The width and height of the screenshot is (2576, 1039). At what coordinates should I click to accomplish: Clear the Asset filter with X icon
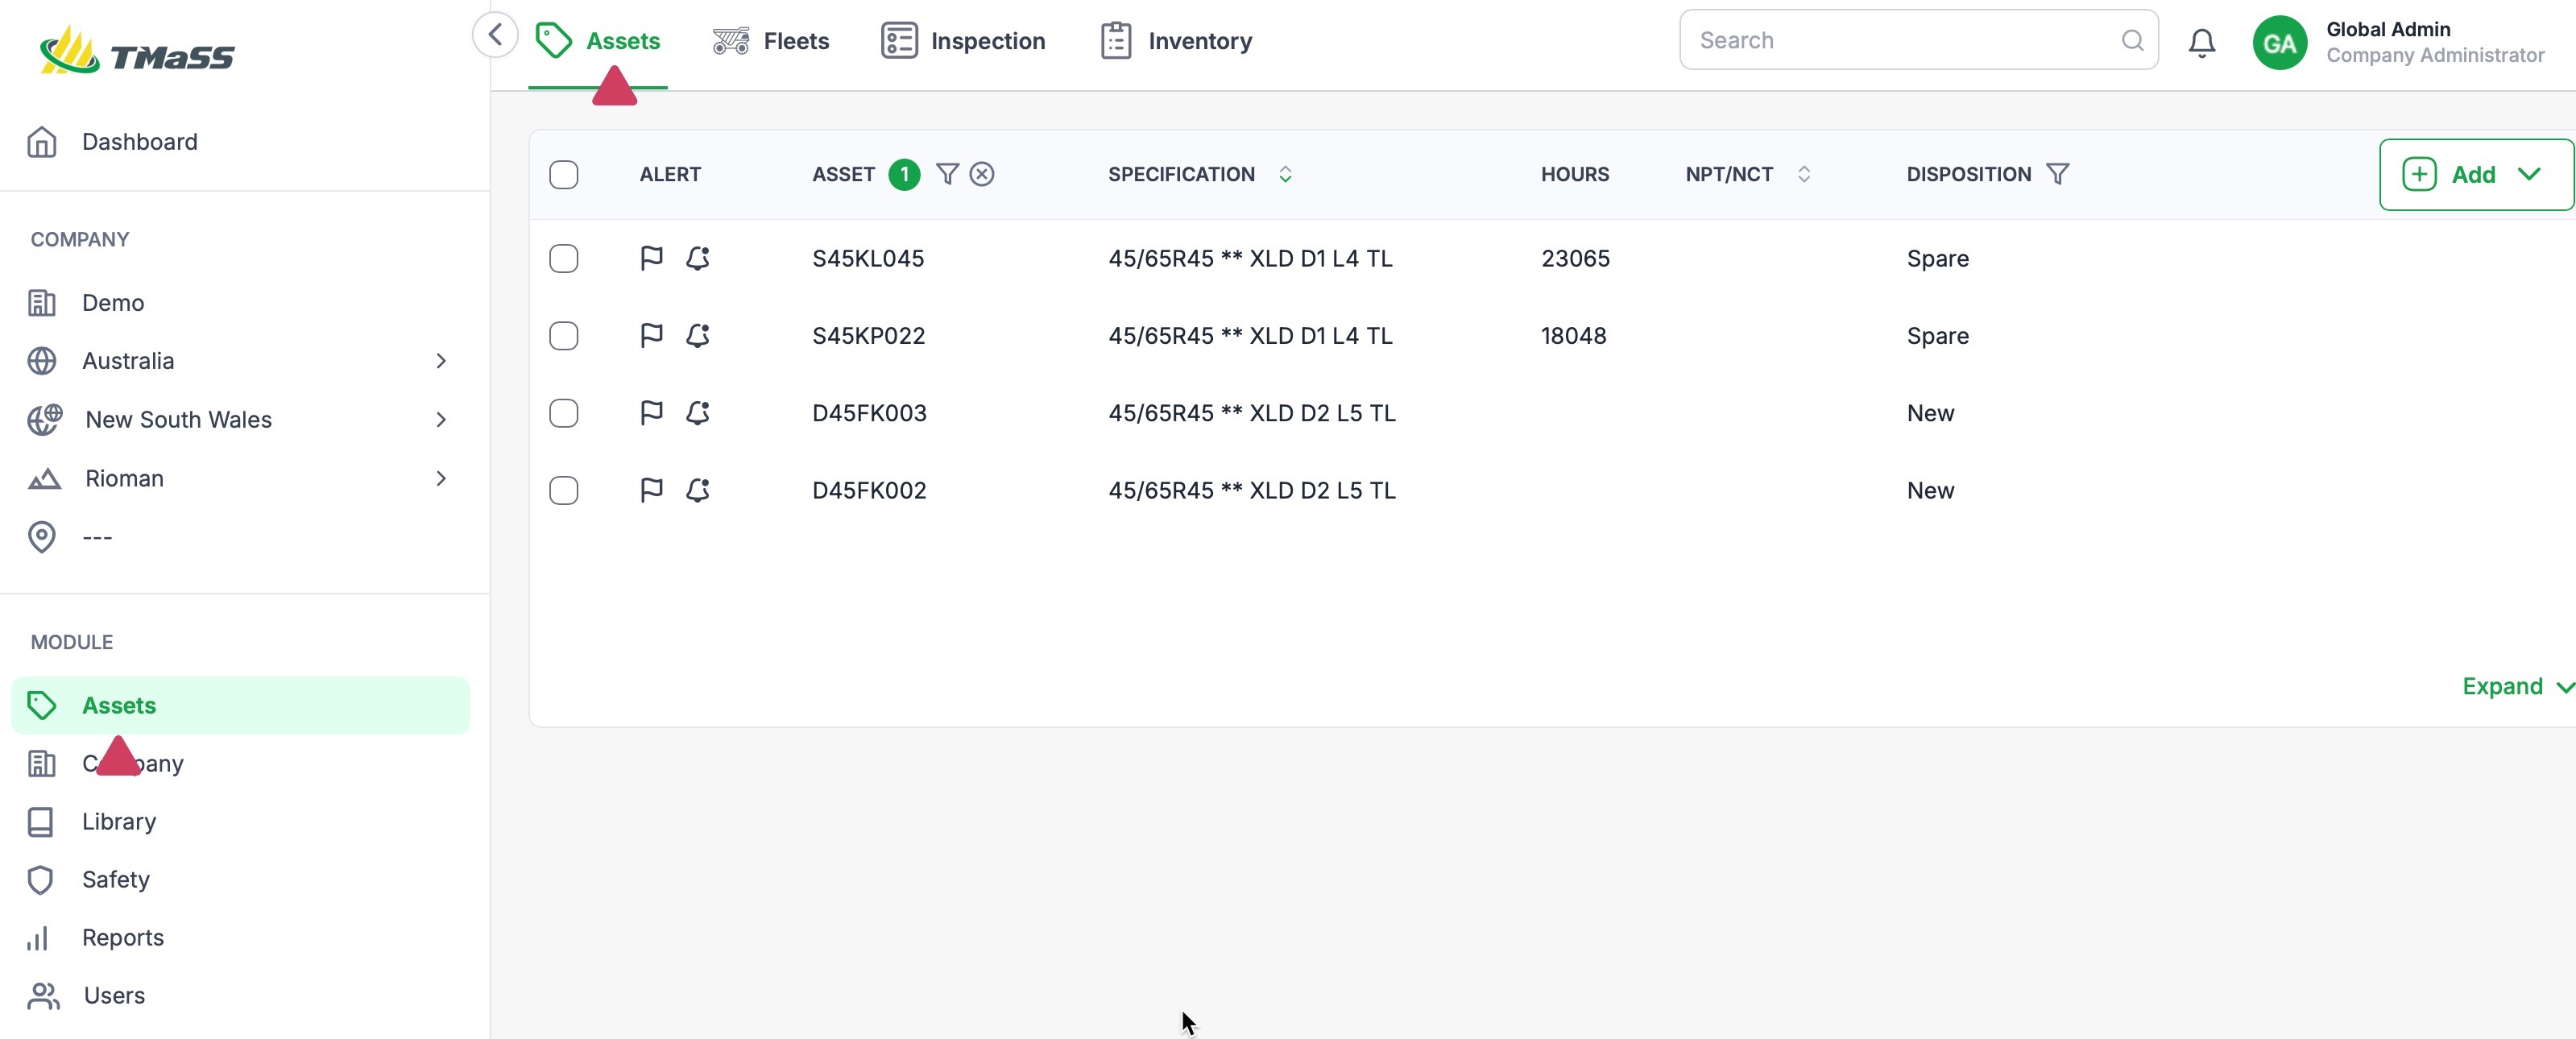982,174
